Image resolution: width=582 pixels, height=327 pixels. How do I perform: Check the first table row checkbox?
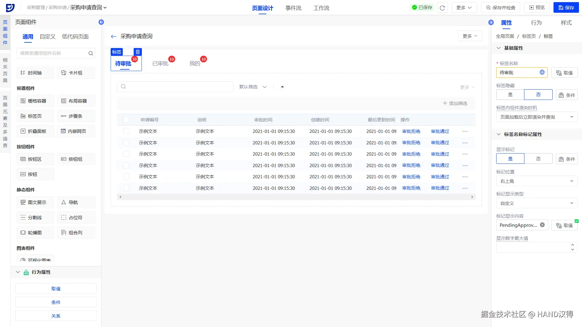(126, 131)
